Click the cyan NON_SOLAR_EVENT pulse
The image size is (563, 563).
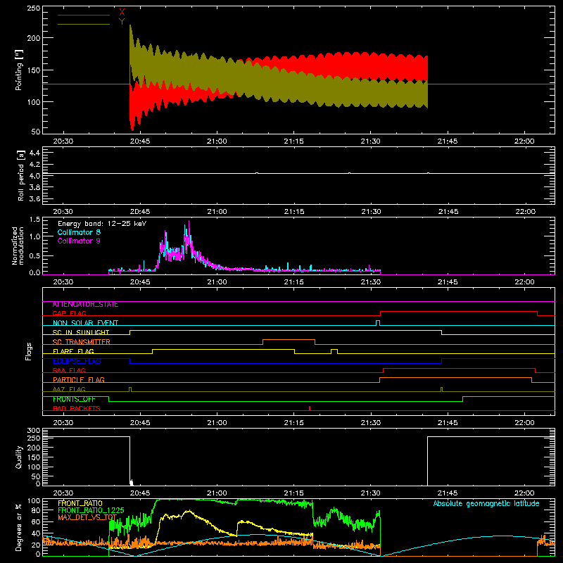378,323
